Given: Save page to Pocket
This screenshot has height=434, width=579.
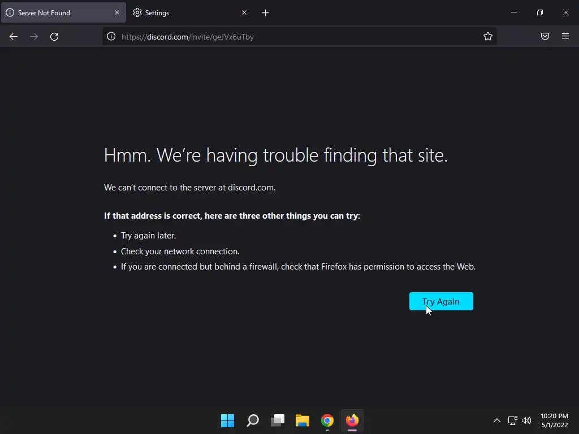Looking at the screenshot, I should point(545,36).
